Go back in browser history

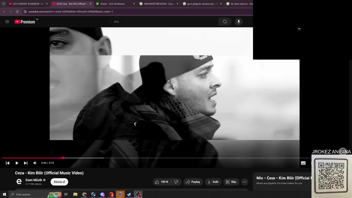[4, 12]
